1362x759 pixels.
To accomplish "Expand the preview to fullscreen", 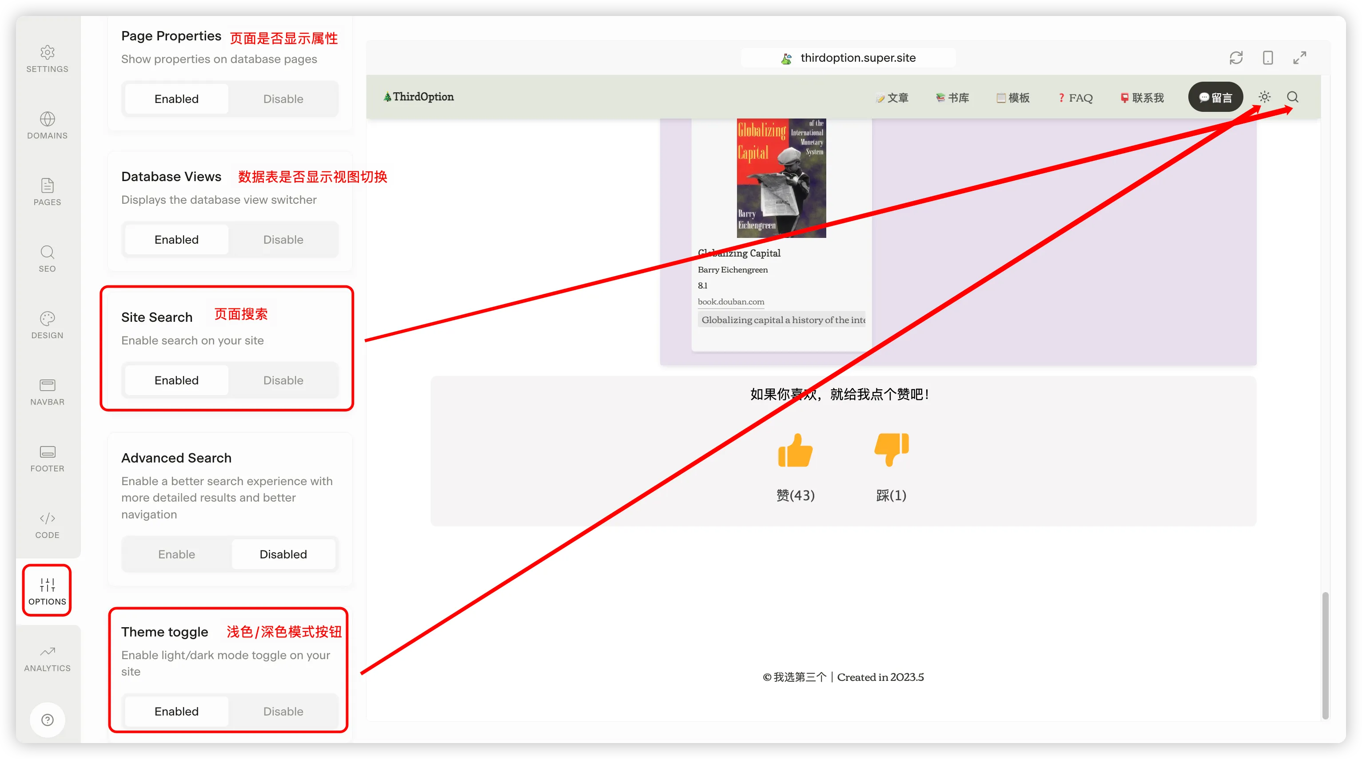I will tap(1299, 58).
